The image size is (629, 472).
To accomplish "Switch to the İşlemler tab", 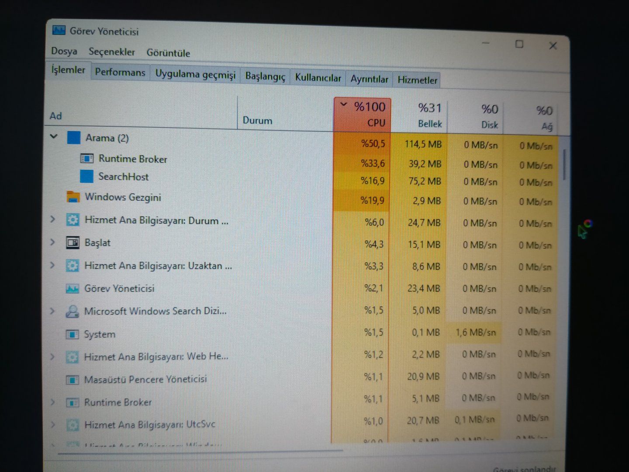I will pos(68,70).
